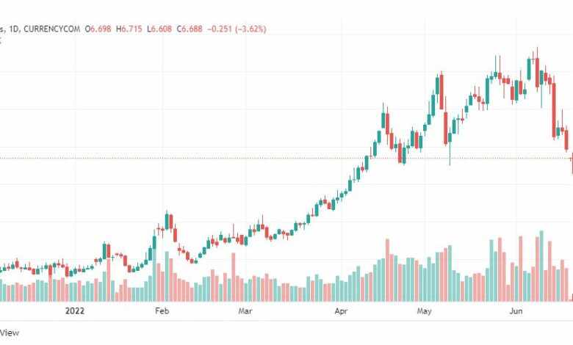Click the tallest green volume bar in June
The height and width of the screenshot is (345, 573).
pos(541,266)
